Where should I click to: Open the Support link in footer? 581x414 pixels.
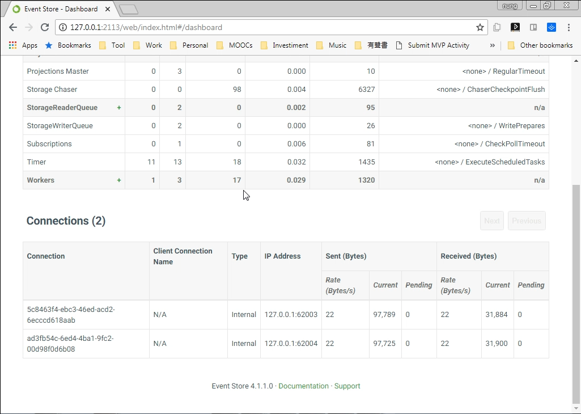[x=347, y=386]
